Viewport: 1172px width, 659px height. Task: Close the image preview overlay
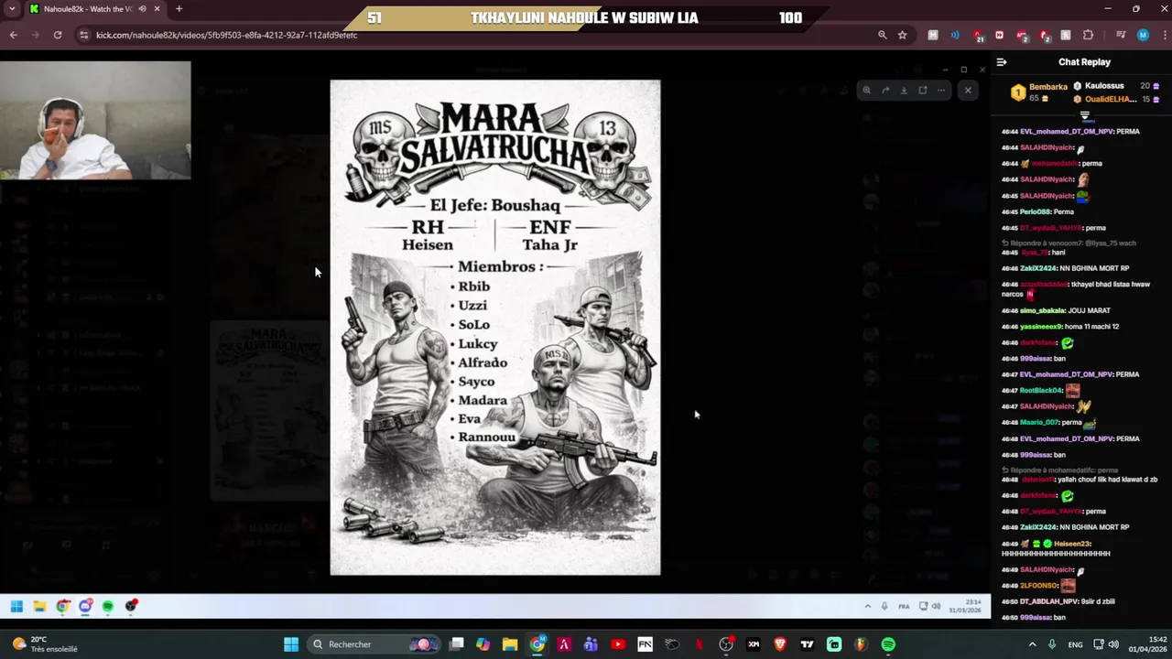[x=968, y=90]
